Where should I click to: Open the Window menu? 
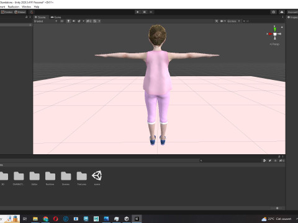pos(26,7)
